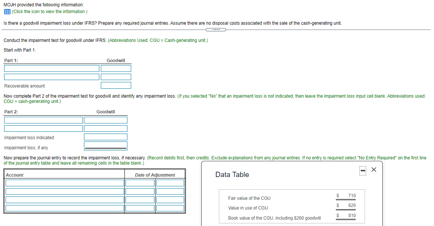The height and width of the screenshot is (226, 434).
Task: Minimize the Data Table popup window
Action: (x=362, y=170)
